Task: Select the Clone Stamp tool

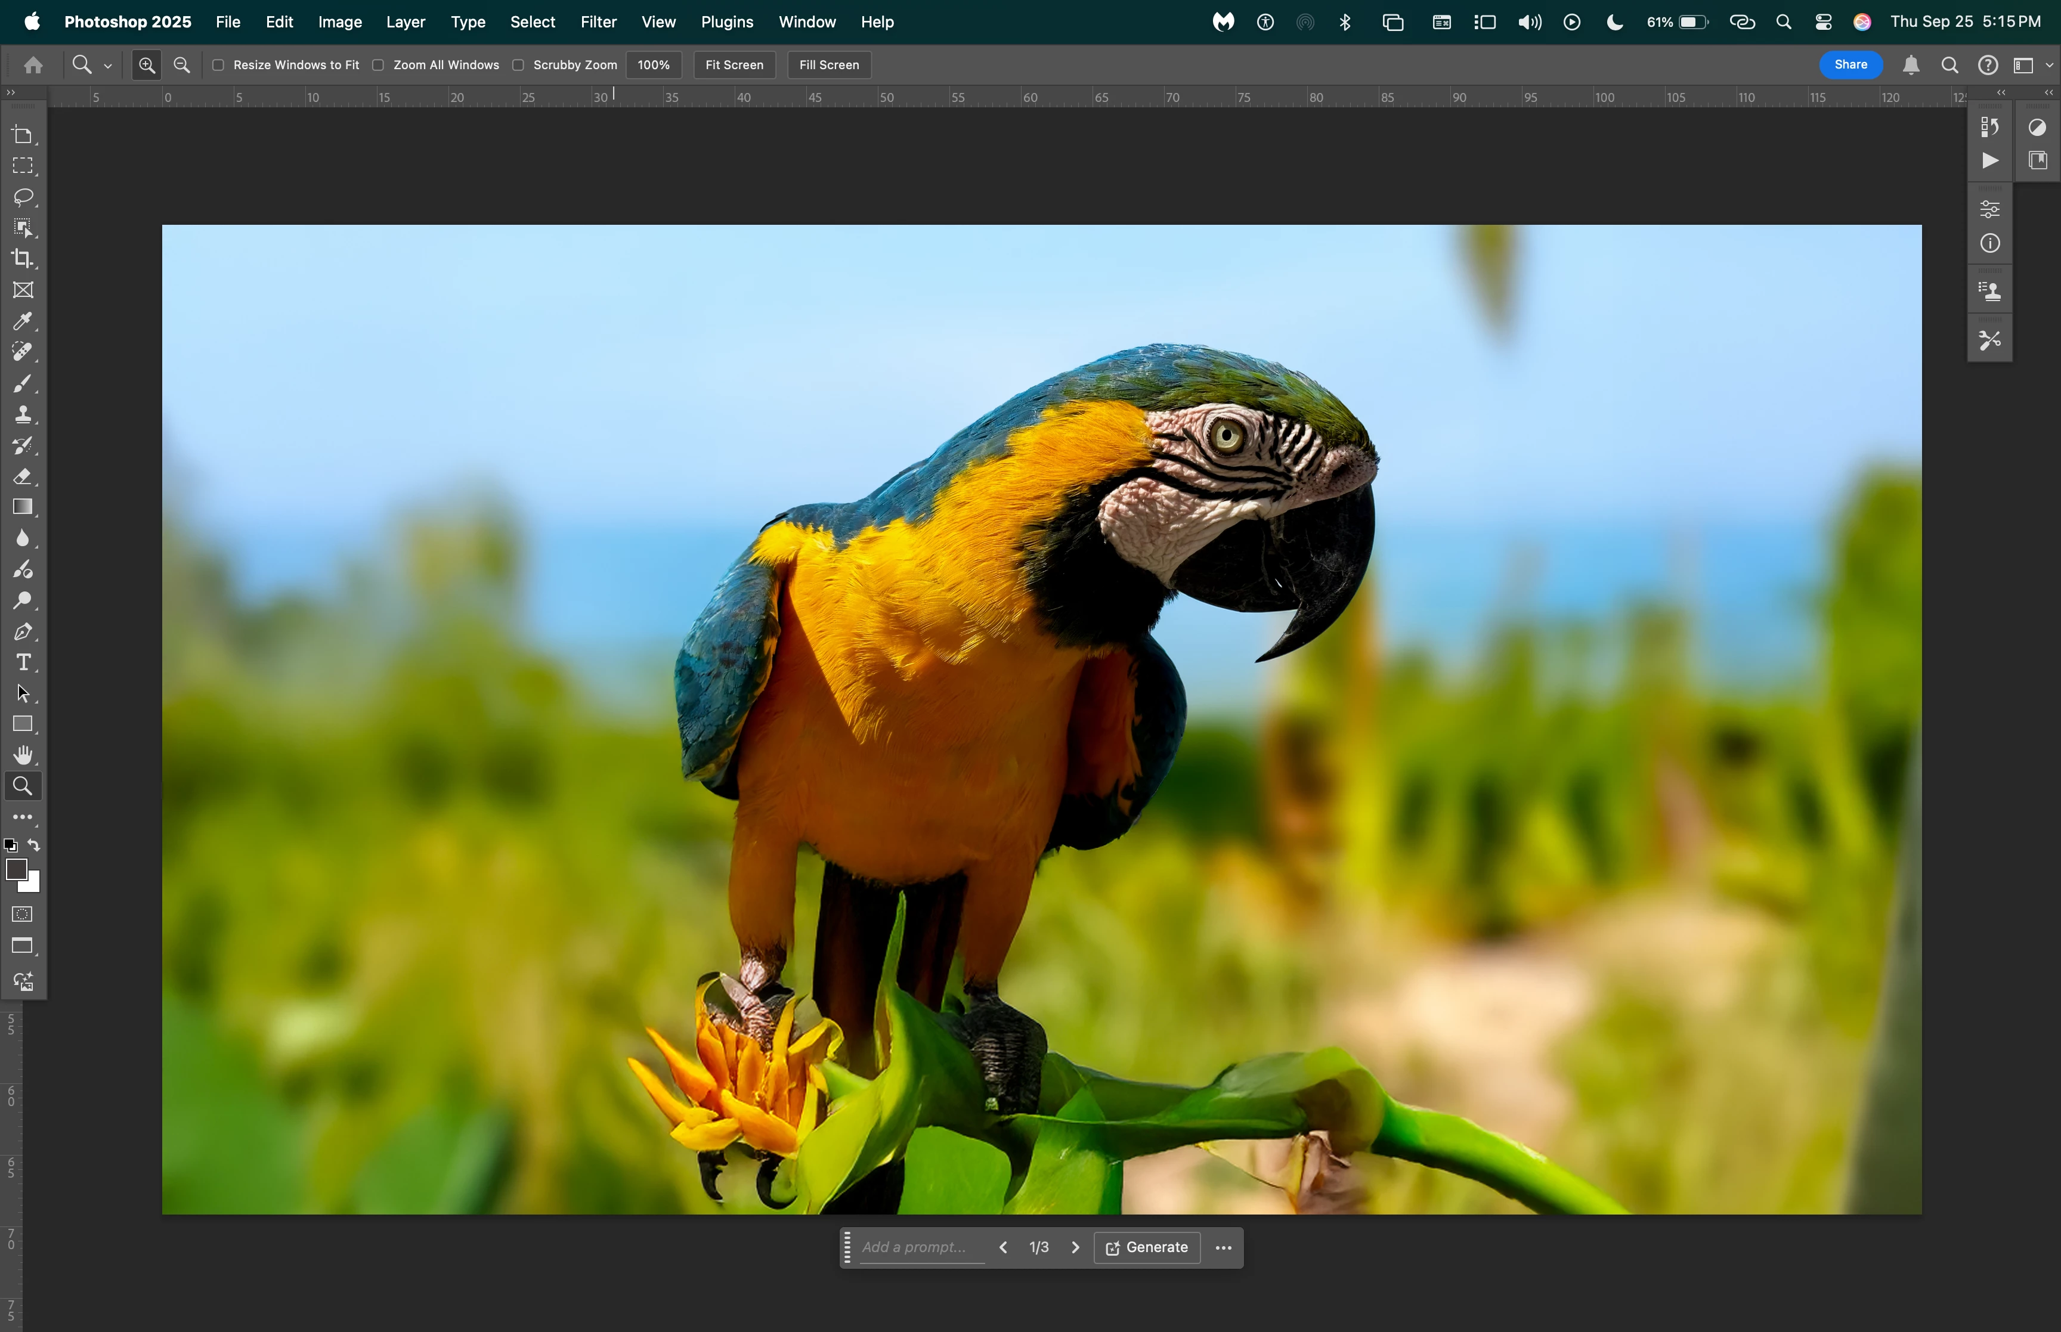Action: pos(23,414)
